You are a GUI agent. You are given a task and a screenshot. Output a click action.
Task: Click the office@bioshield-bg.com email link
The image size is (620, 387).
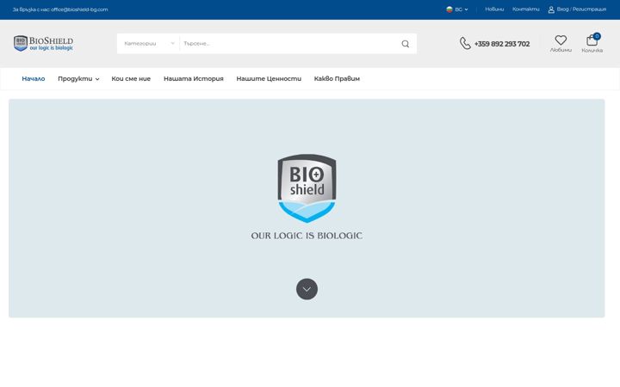tap(79, 9)
